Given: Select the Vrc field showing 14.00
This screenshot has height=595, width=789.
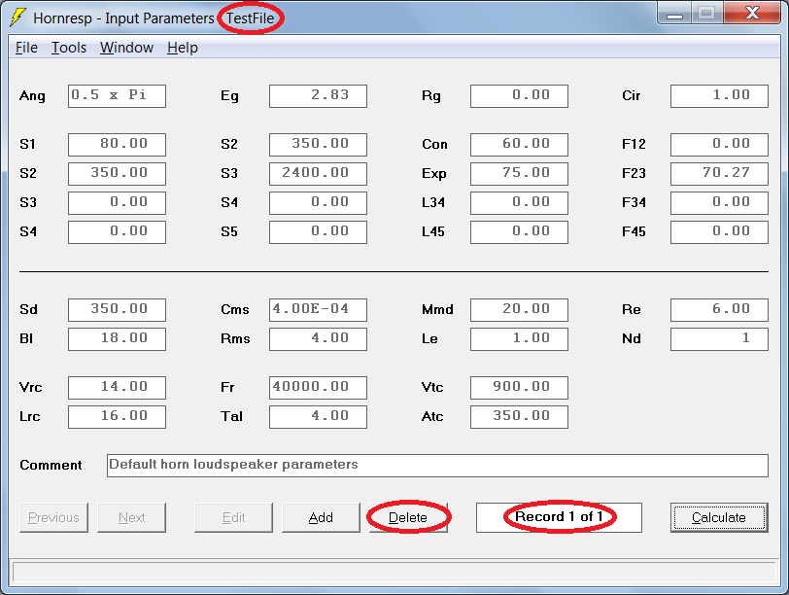Looking at the screenshot, I should (117, 388).
